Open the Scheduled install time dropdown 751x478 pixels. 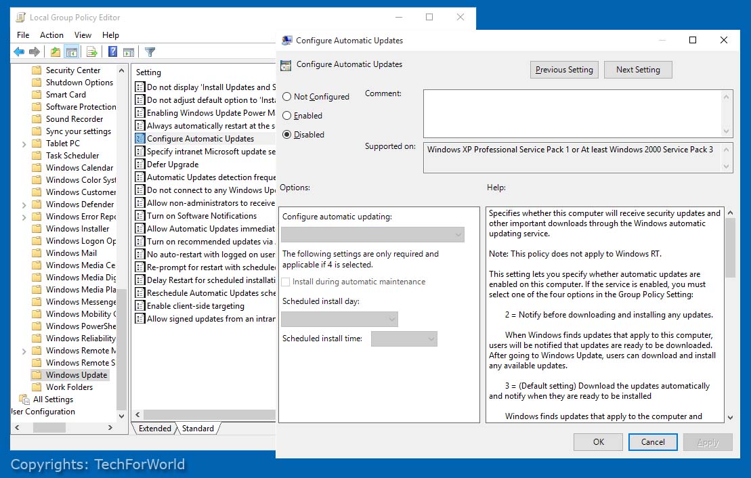pyautogui.click(x=404, y=339)
